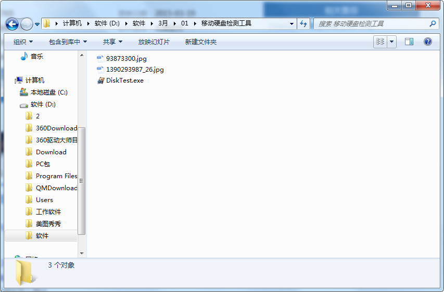The width and height of the screenshot is (444, 292).
Task: Click the change view icon button
Action: click(380, 42)
